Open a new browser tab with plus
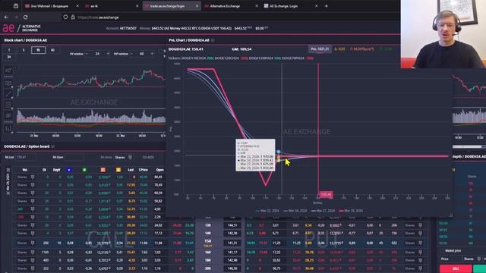Image resolution: width=486 pixels, height=273 pixels. (326, 6)
